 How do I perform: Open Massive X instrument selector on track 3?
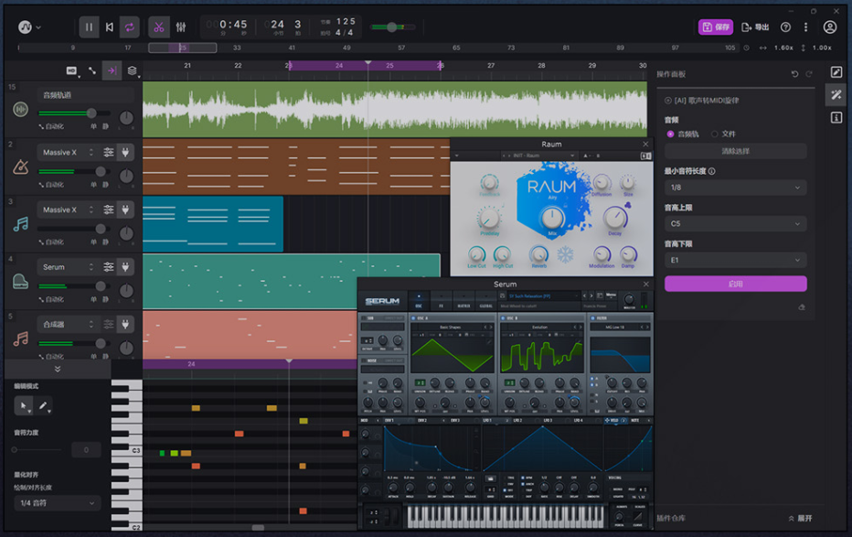(x=68, y=209)
